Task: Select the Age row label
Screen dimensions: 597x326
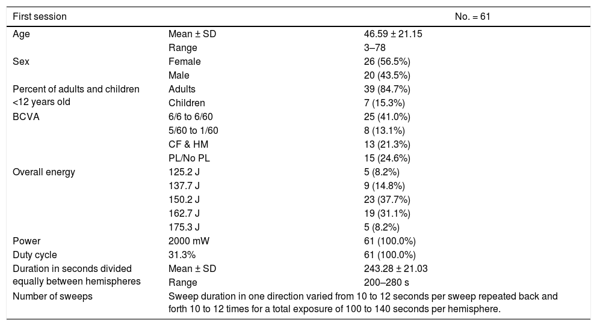Action: coord(22,34)
